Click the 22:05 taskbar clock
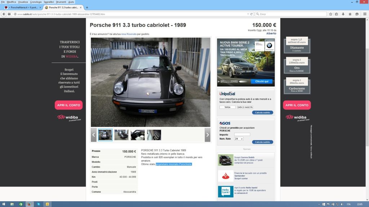 pos(360,204)
